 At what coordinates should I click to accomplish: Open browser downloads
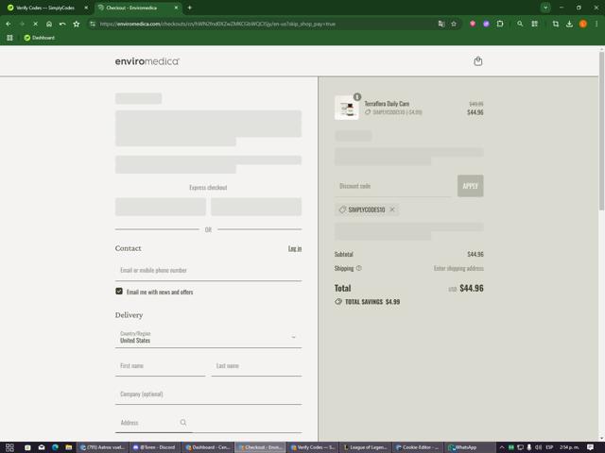[569, 24]
